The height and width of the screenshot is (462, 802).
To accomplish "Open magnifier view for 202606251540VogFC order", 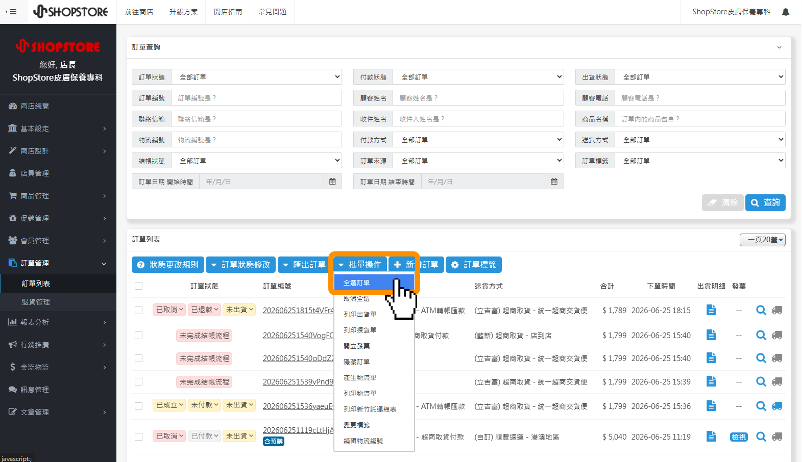I will [761, 335].
